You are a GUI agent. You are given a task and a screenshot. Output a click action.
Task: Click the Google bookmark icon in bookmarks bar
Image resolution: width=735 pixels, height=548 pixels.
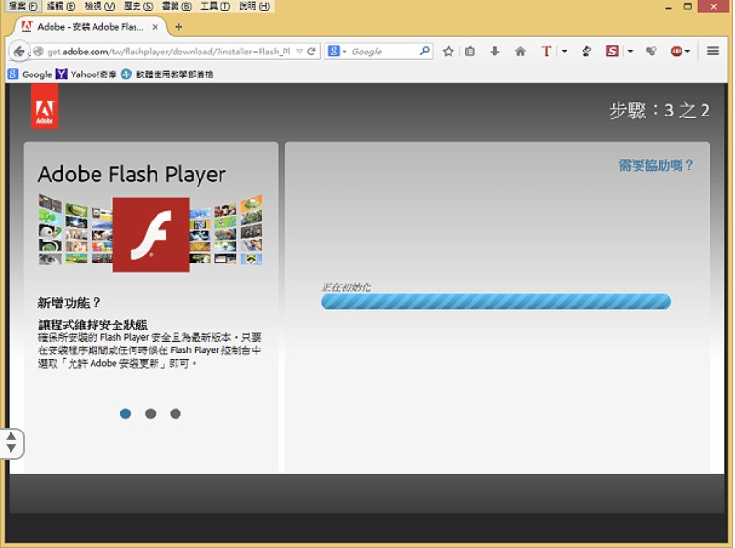tap(13, 74)
